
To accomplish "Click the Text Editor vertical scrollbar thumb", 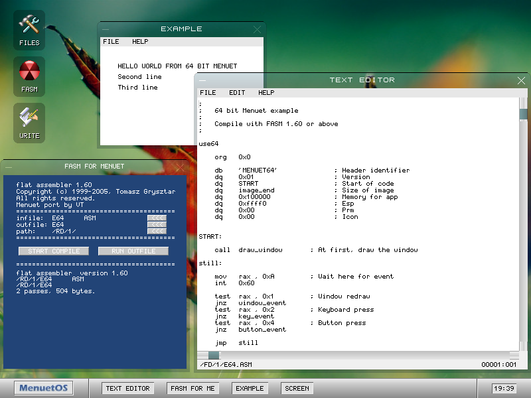I will 523,114.
